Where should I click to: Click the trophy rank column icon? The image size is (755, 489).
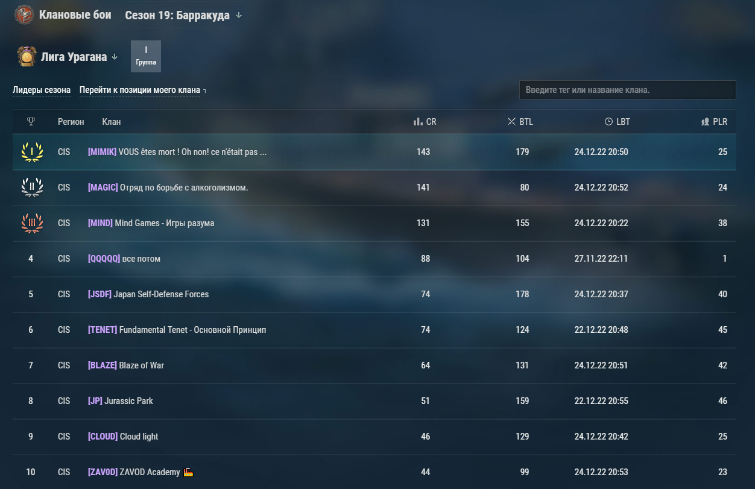[x=31, y=122]
